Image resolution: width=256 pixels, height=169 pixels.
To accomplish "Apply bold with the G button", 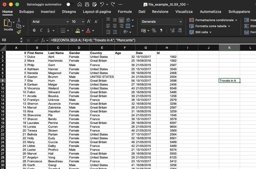I will click(x=34, y=30).
